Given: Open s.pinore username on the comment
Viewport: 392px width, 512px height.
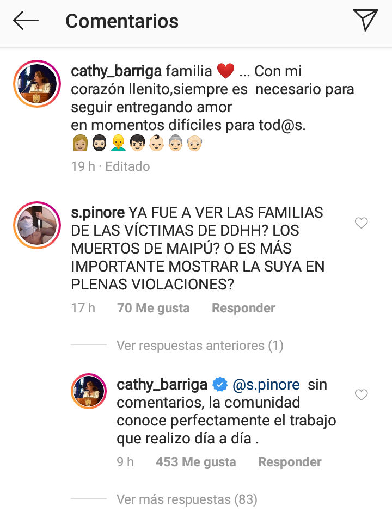Looking at the screenshot, I should click(98, 213).
